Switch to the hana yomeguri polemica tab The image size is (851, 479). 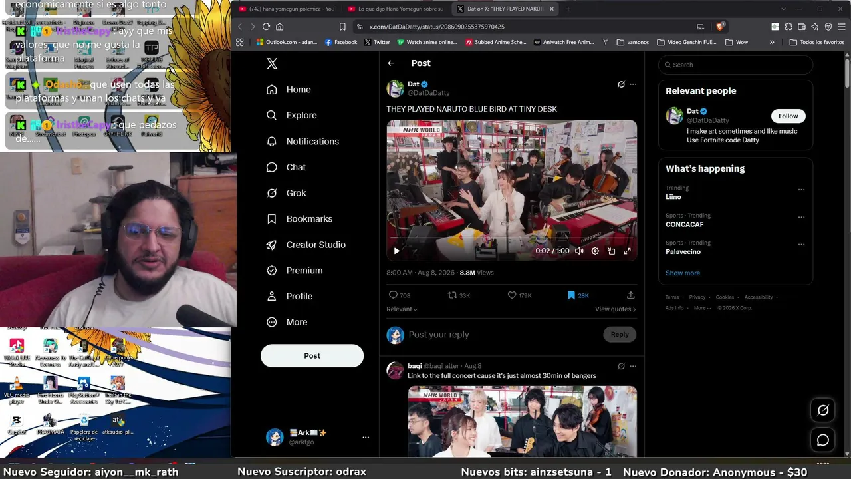[287, 9]
